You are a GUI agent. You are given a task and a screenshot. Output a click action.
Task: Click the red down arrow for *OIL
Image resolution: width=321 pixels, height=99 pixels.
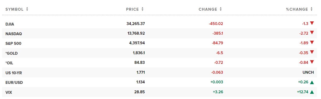312,62
